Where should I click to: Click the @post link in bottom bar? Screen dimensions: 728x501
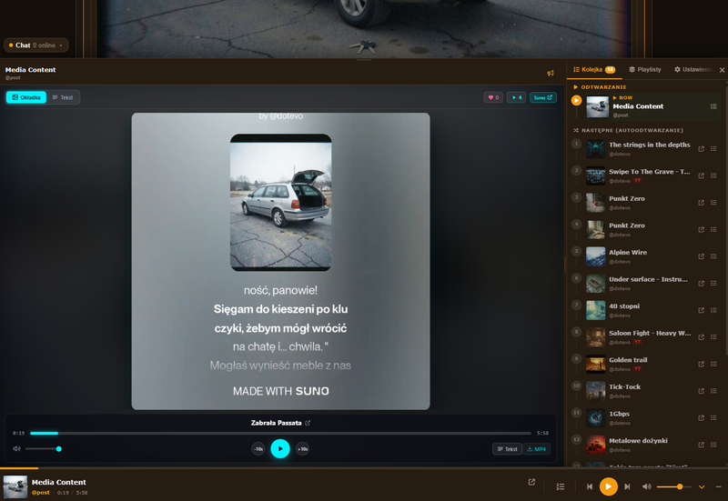click(x=40, y=493)
